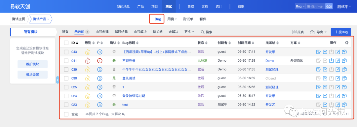357x127 pixels.
Task: Copy bug 043 using the copy icon
Action: 344,52
